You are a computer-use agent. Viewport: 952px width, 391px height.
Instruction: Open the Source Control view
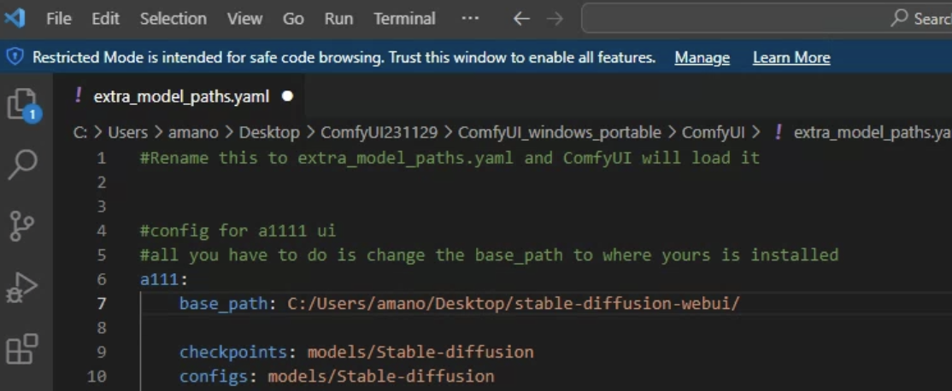click(x=23, y=227)
